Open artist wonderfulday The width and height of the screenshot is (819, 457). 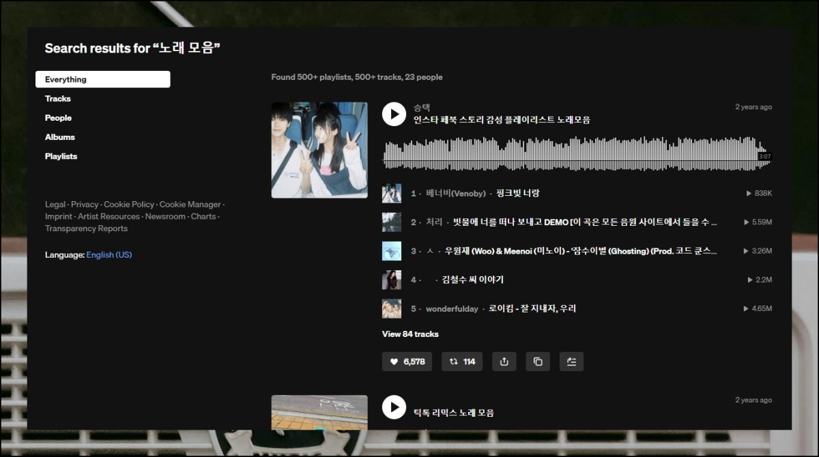coord(452,309)
